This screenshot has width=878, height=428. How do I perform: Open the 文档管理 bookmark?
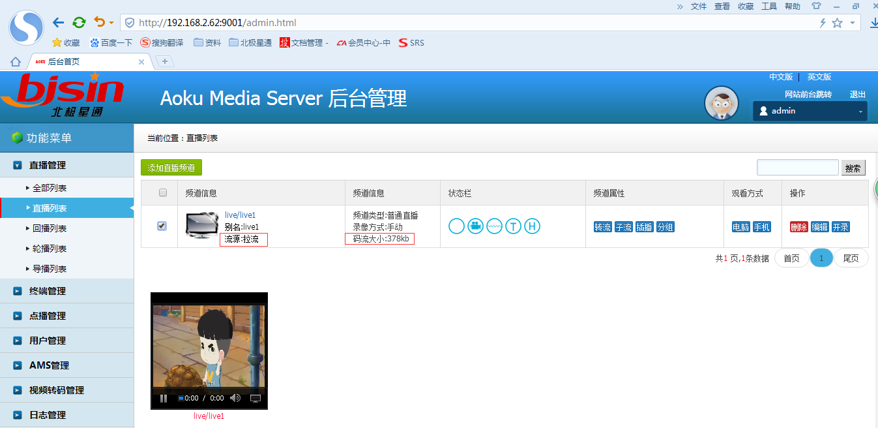[x=304, y=43]
